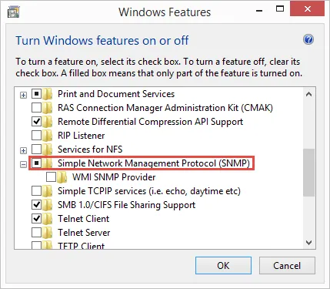The height and width of the screenshot is (289, 330).
Task: Select Print and Document Services label
Action: point(116,94)
